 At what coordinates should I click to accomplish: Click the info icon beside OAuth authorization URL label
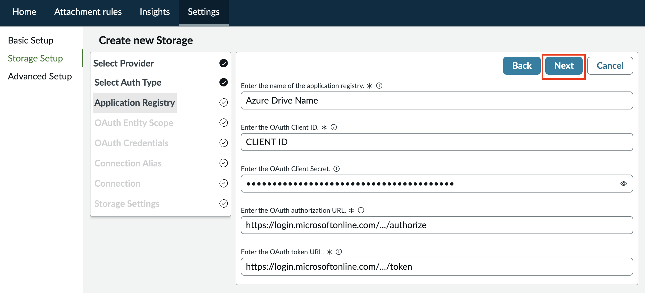click(x=361, y=210)
